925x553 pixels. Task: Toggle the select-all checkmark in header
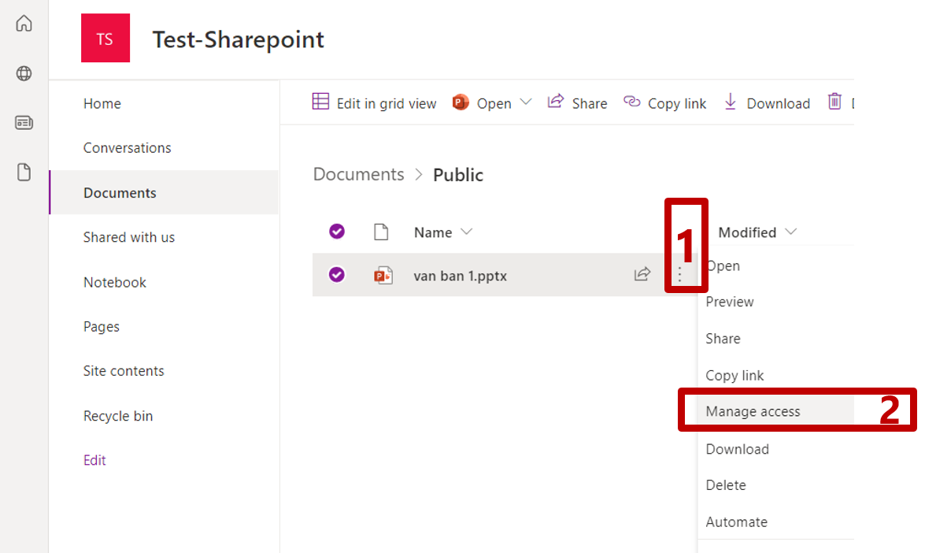pyautogui.click(x=337, y=232)
